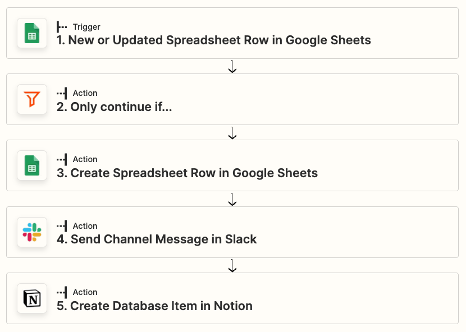Click the orange Filter funnel icon
This screenshot has width=466, height=332.
pyautogui.click(x=32, y=99)
